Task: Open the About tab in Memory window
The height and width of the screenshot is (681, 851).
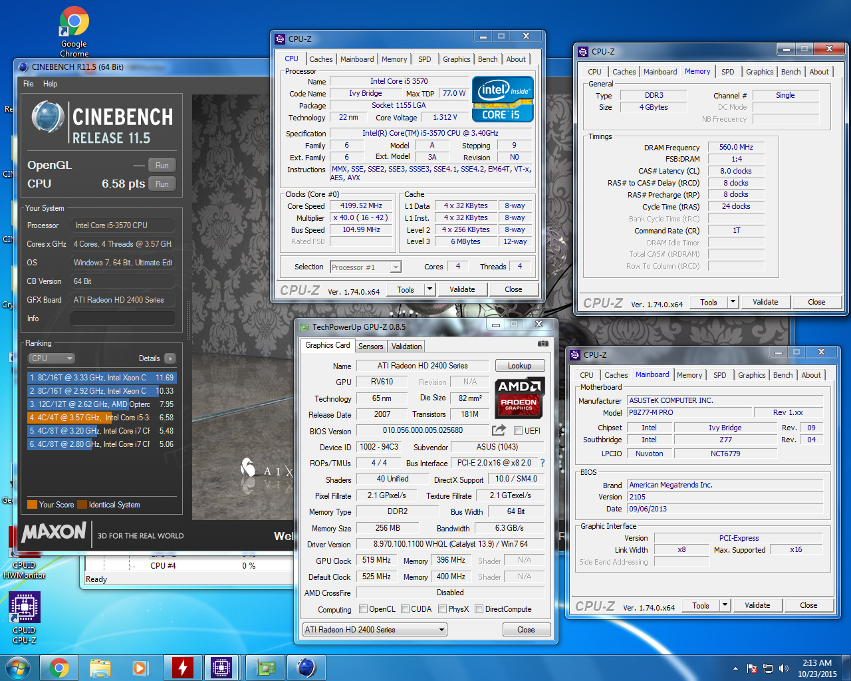Action: (x=819, y=72)
